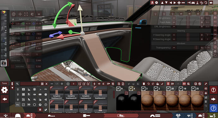Open the engine designer tab in bottom bar
Screen dimensions: 218x118
(x=178, y=116)
